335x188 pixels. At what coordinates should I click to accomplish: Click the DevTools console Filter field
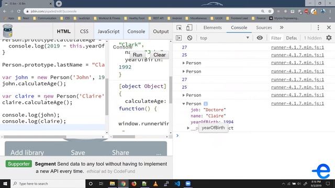(276, 38)
